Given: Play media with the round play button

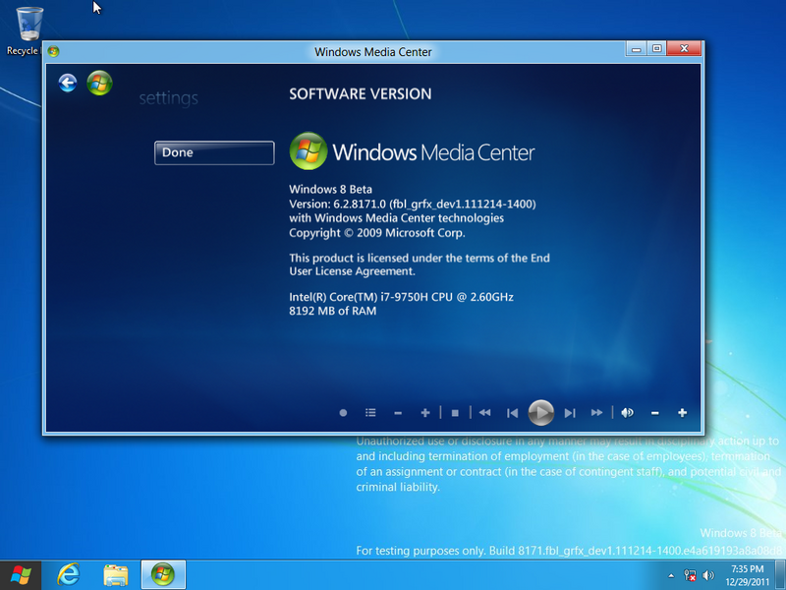Looking at the screenshot, I should 541,413.
